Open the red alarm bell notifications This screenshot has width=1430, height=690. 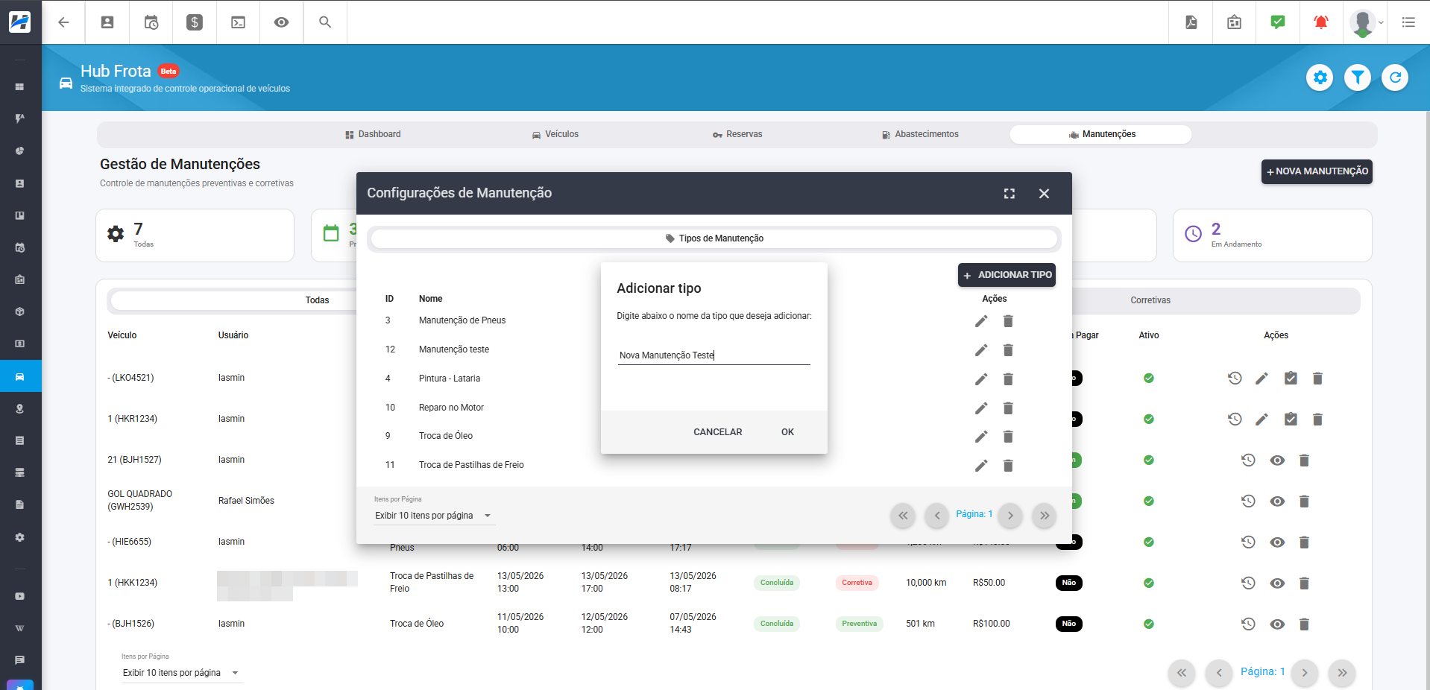[x=1320, y=22]
